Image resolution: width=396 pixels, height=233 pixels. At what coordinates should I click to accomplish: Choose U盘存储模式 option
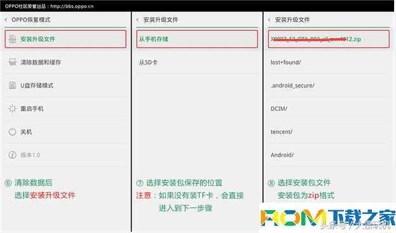click(65, 86)
